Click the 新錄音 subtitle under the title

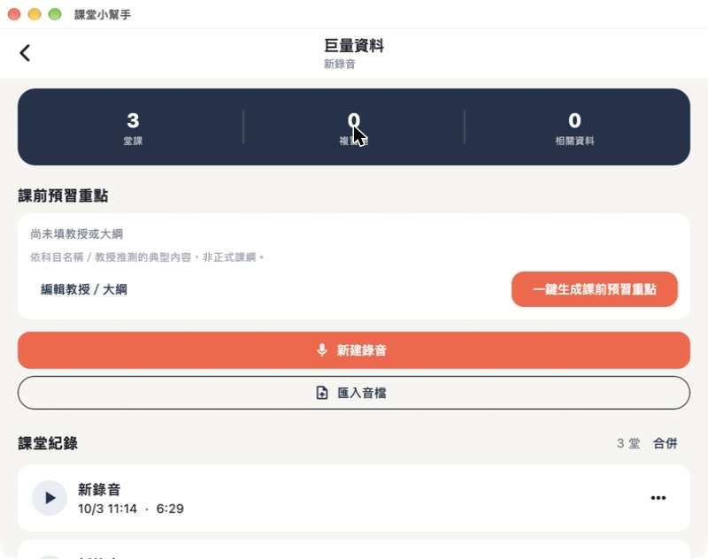click(339, 64)
